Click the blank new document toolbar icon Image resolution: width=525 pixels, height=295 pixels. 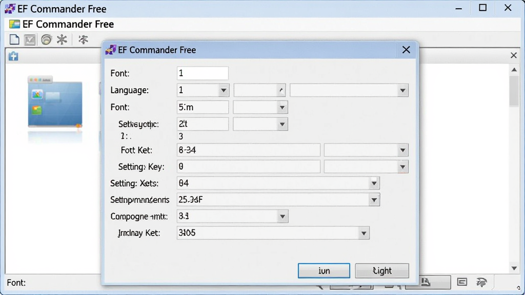click(14, 39)
